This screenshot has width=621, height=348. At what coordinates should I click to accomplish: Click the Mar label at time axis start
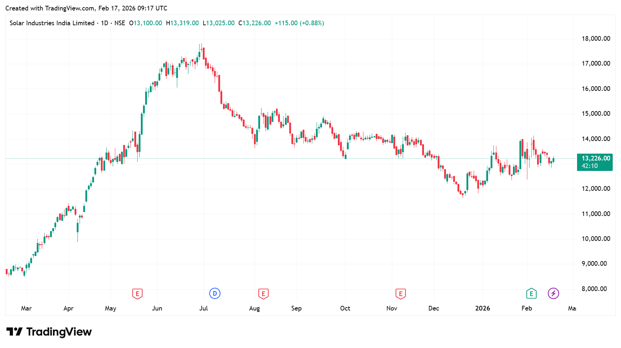click(x=26, y=308)
